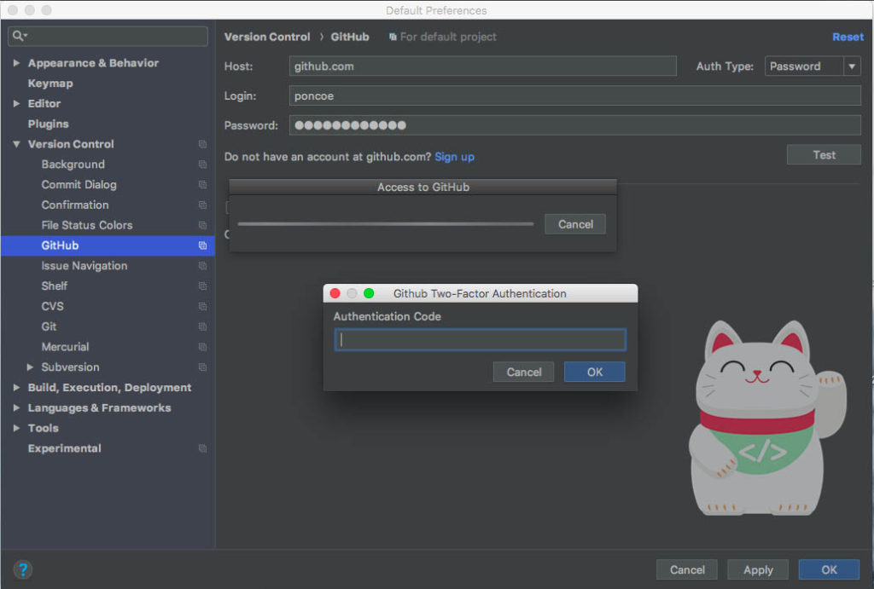Viewport: 874px width, 589px height.
Task: Cancel the Two-Factor Authentication dialog
Action: pyautogui.click(x=524, y=372)
